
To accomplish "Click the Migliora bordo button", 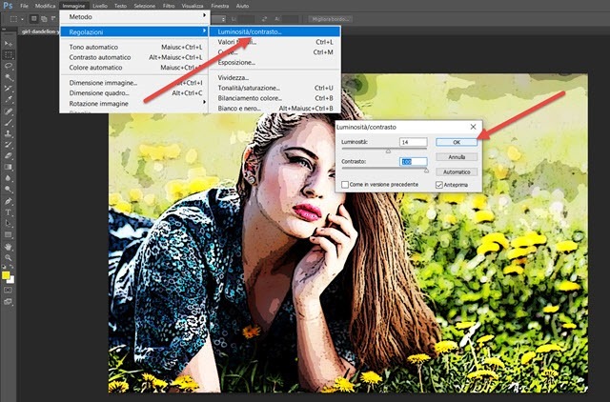I will point(331,19).
